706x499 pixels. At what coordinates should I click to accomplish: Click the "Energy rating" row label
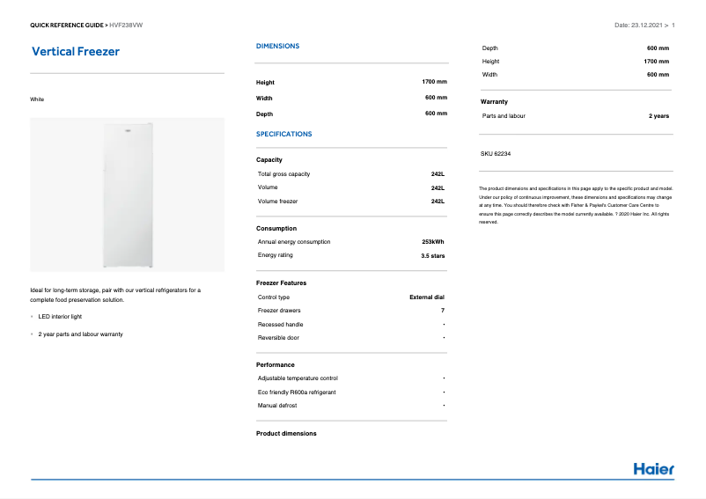pyautogui.click(x=276, y=255)
